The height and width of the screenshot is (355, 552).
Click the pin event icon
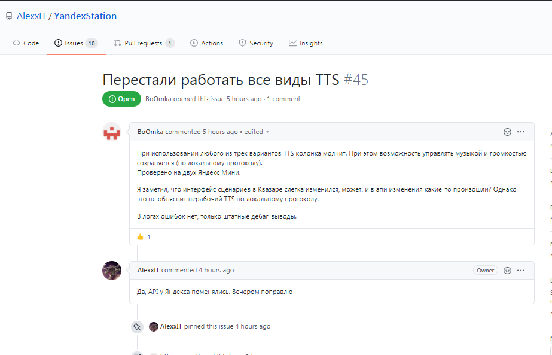pyautogui.click(x=138, y=327)
